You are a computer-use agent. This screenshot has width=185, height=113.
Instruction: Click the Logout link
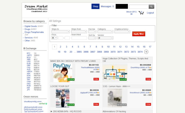tap(150, 13)
